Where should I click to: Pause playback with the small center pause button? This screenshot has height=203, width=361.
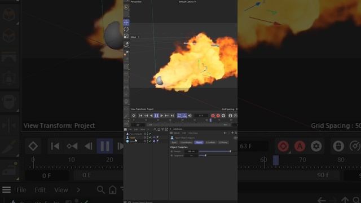coord(156,116)
